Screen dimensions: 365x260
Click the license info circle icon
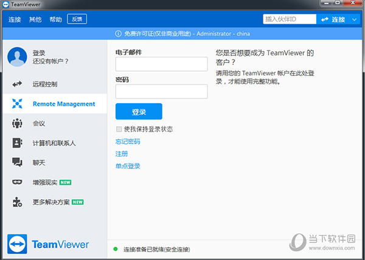pyautogui.click(x=118, y=33)
